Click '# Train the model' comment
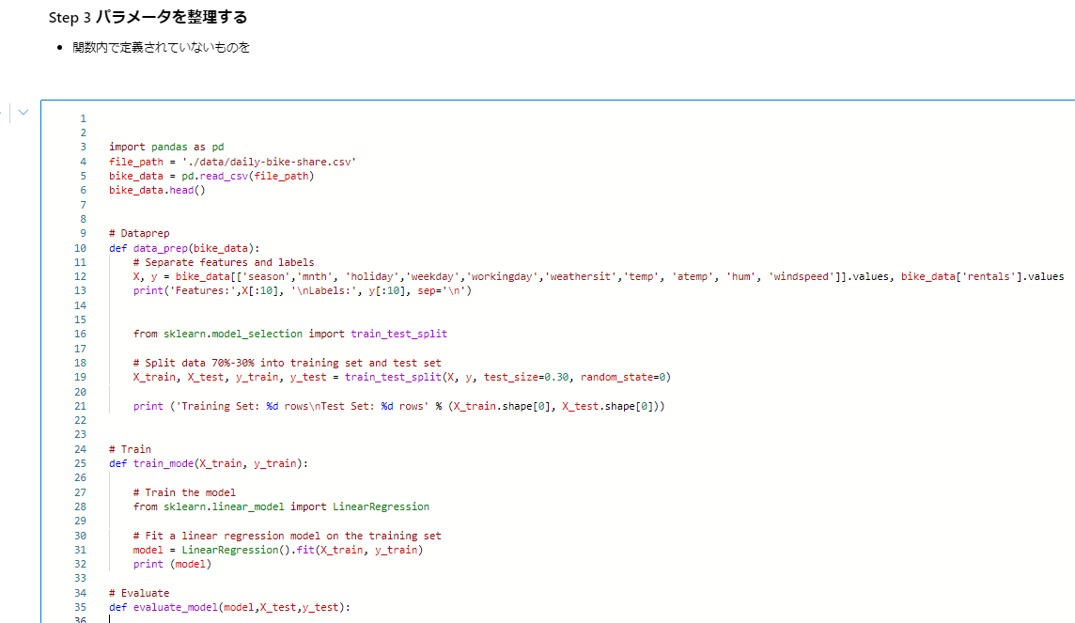The height and width of the screenshot is (623, 1075). tap(184, 492)
